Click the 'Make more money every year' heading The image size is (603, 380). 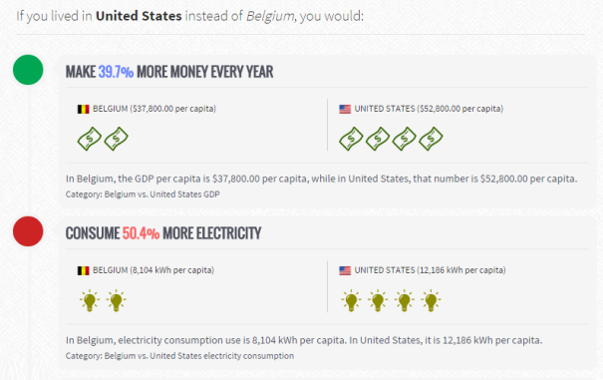coord(169,72)
